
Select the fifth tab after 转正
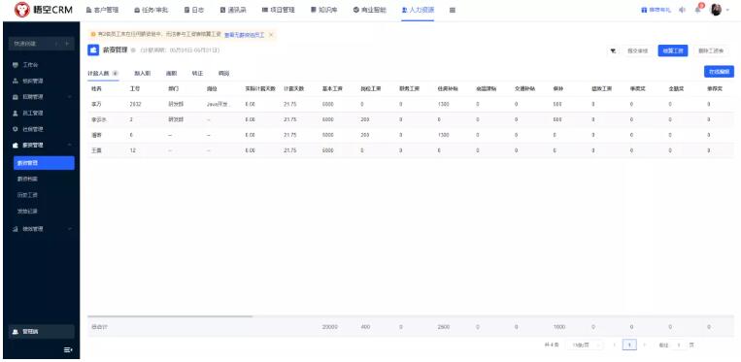click(223, 73)
